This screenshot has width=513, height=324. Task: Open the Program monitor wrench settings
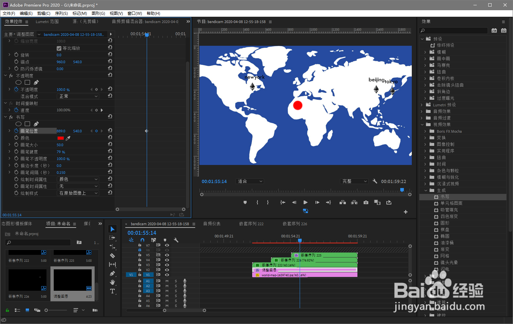point(375,181)
